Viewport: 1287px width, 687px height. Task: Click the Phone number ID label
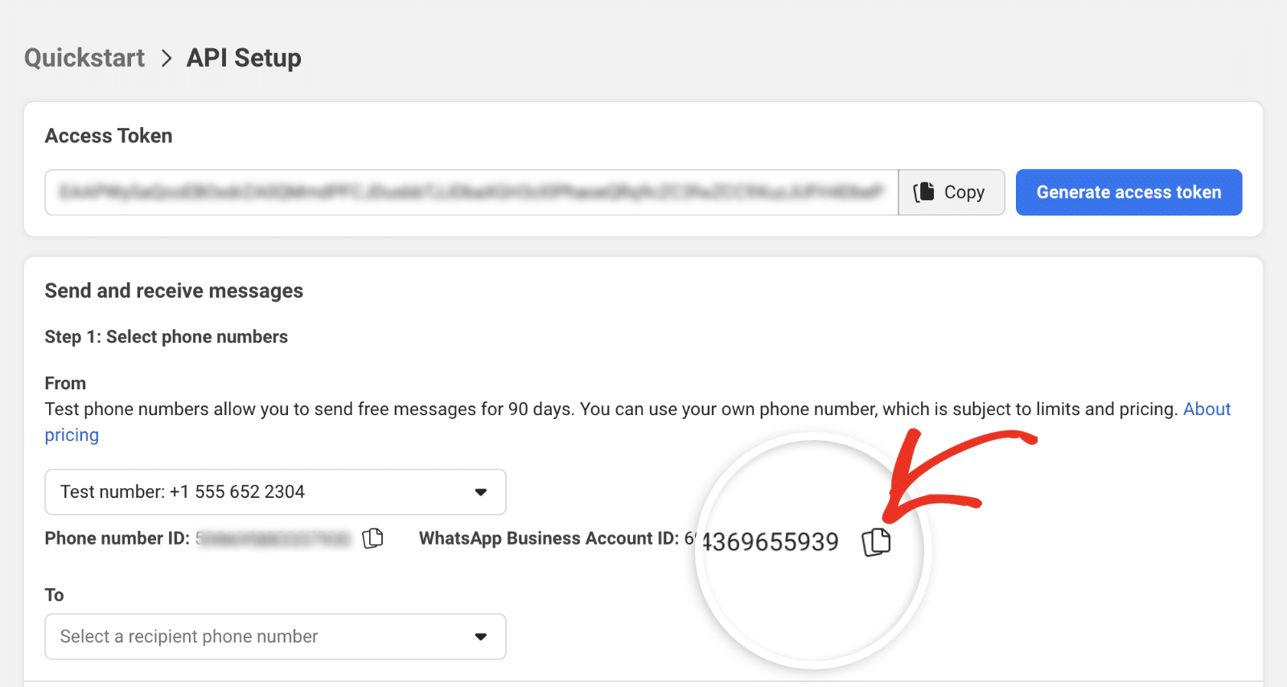(117, 538)
